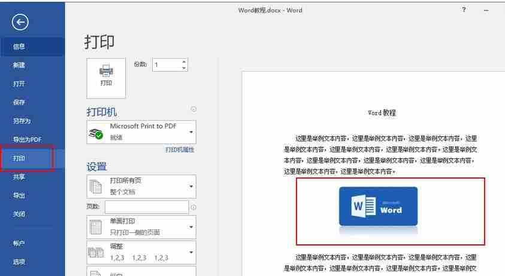Click the Word 教程 title in preview
The height and width of the screenshot is (276, 505).
pyautogui.click(x=382, y=113)
